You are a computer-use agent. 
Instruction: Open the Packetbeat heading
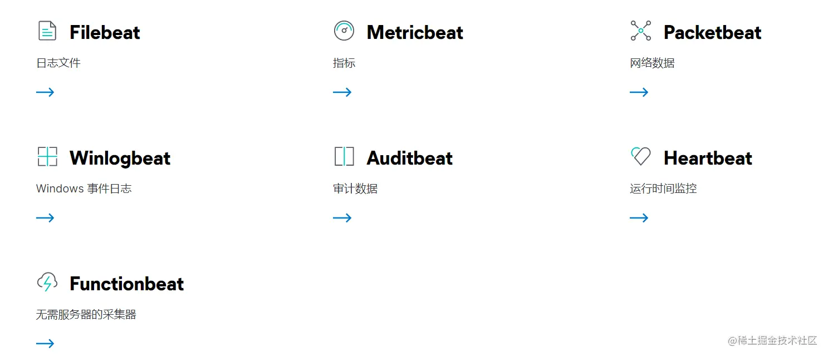pos(712,32)
